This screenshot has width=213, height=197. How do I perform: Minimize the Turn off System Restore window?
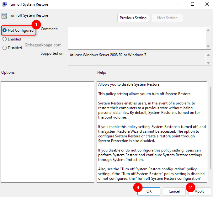[x=178, y=4]
